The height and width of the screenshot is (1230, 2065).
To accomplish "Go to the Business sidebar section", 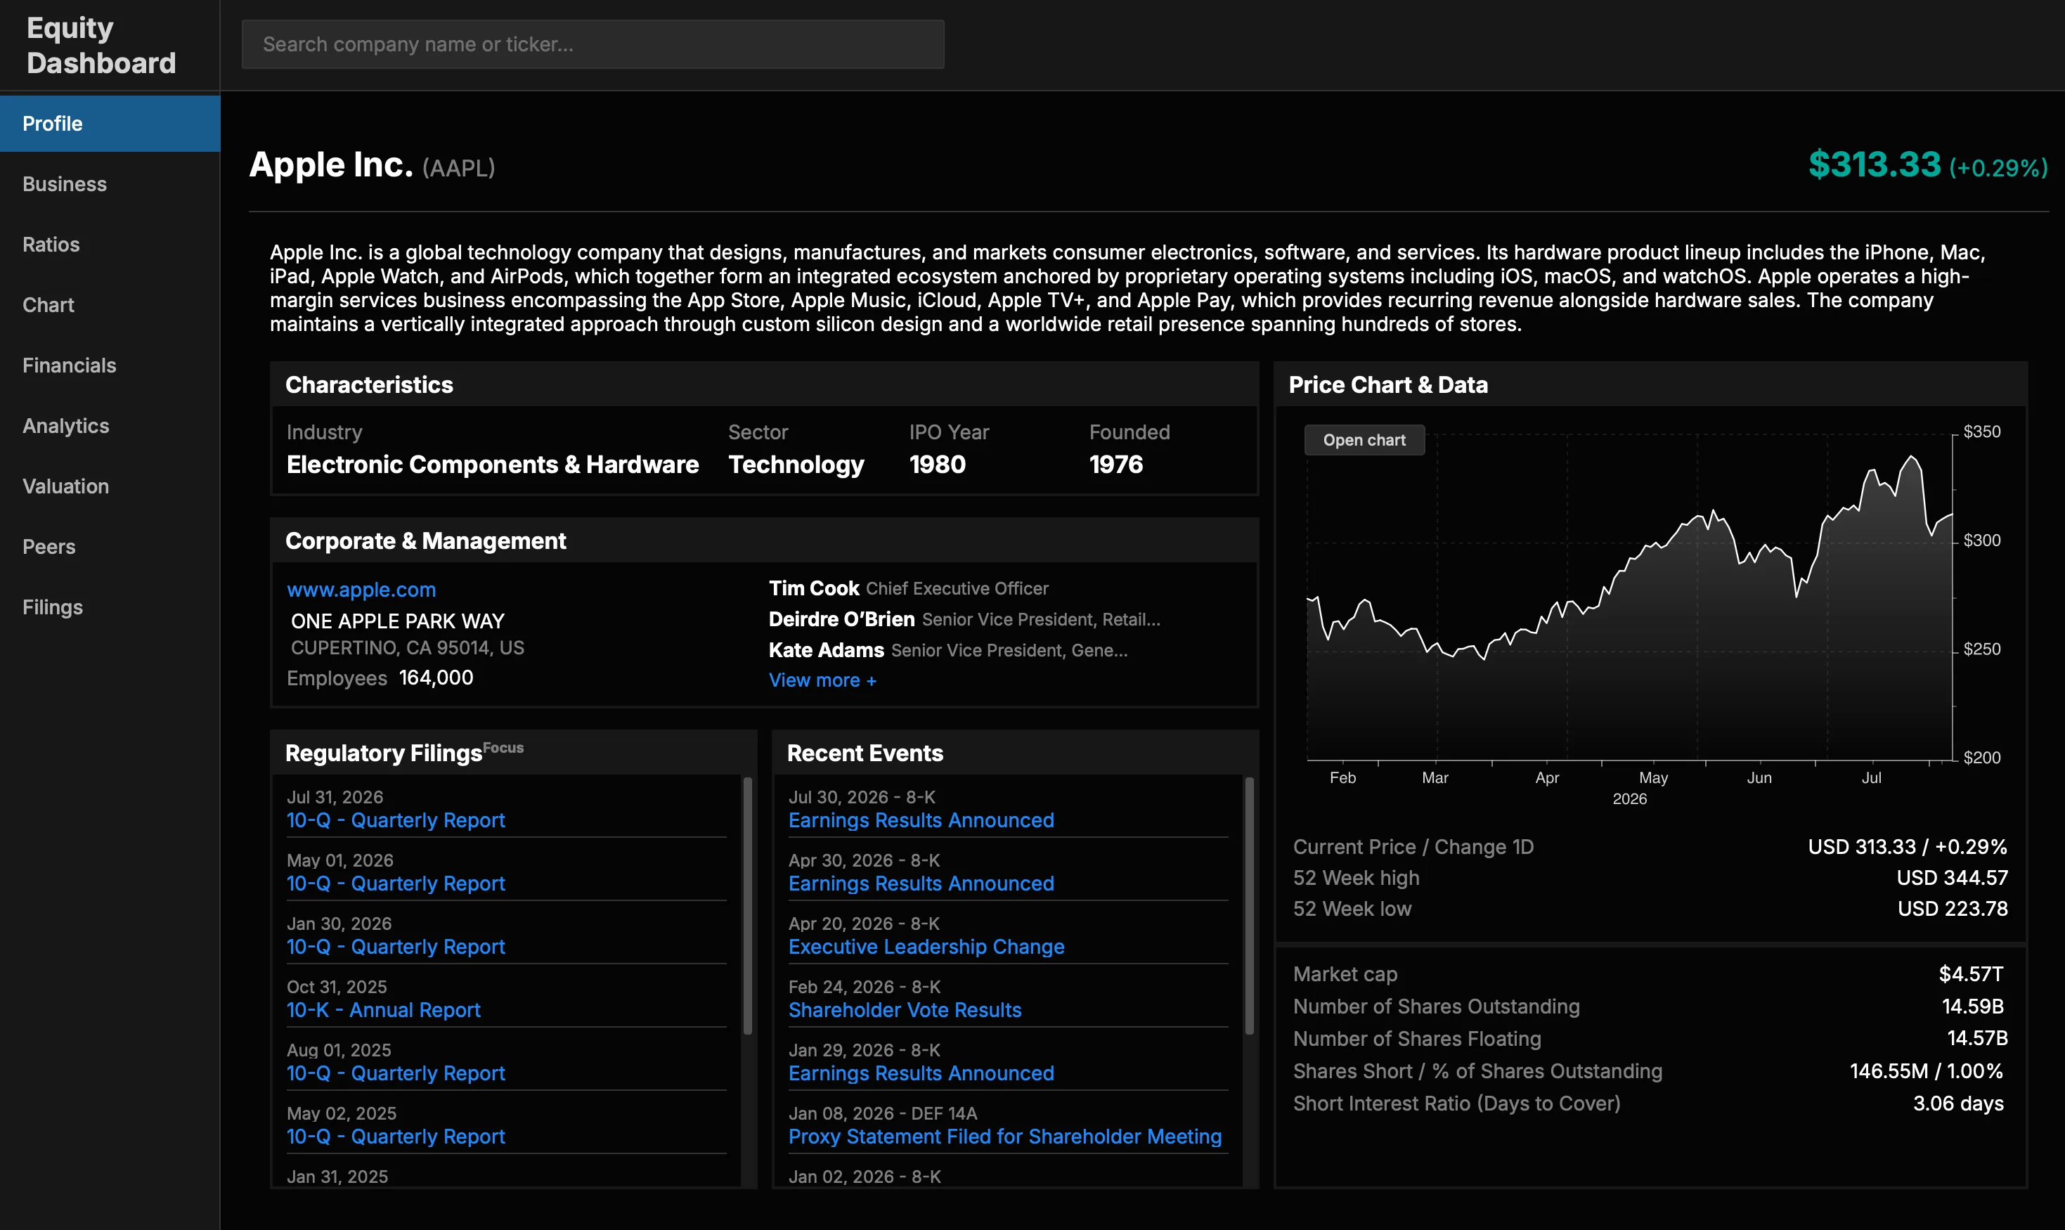I will click(110, 184).
